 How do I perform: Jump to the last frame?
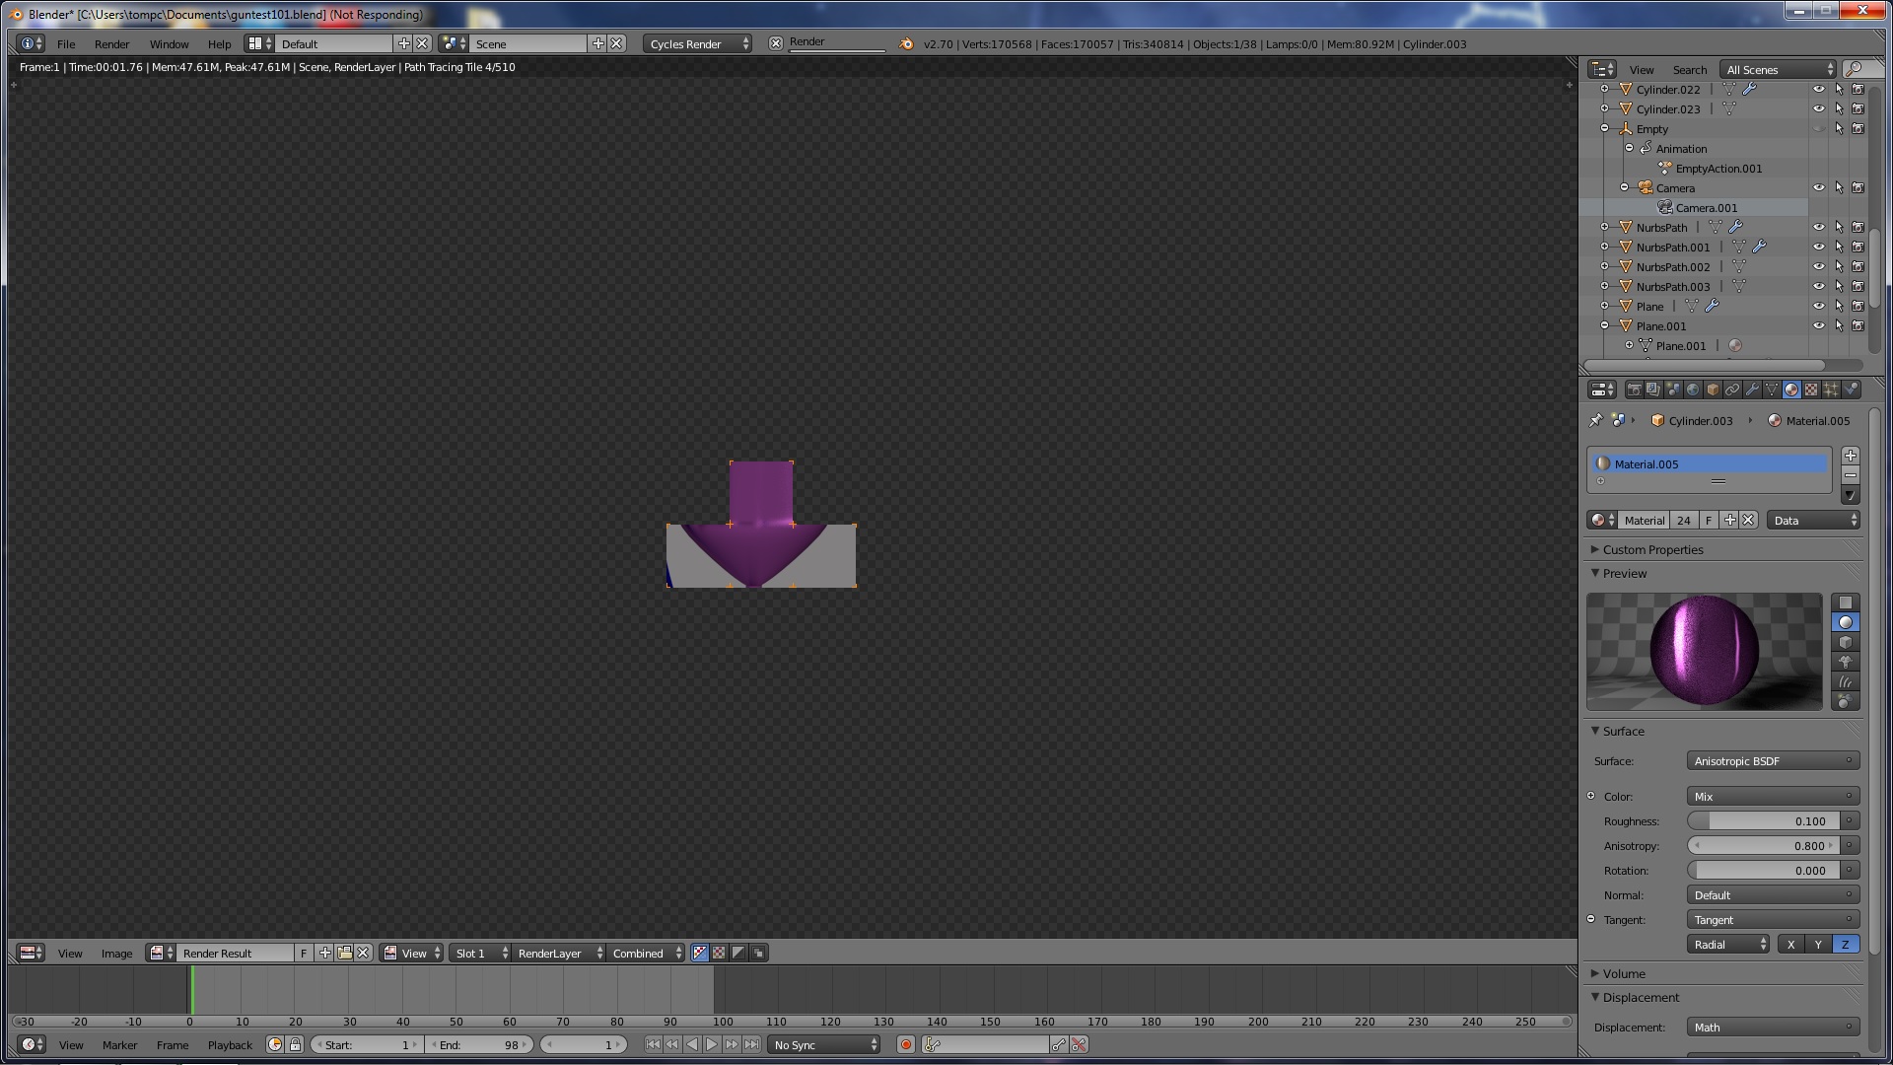coord(751,1044)
